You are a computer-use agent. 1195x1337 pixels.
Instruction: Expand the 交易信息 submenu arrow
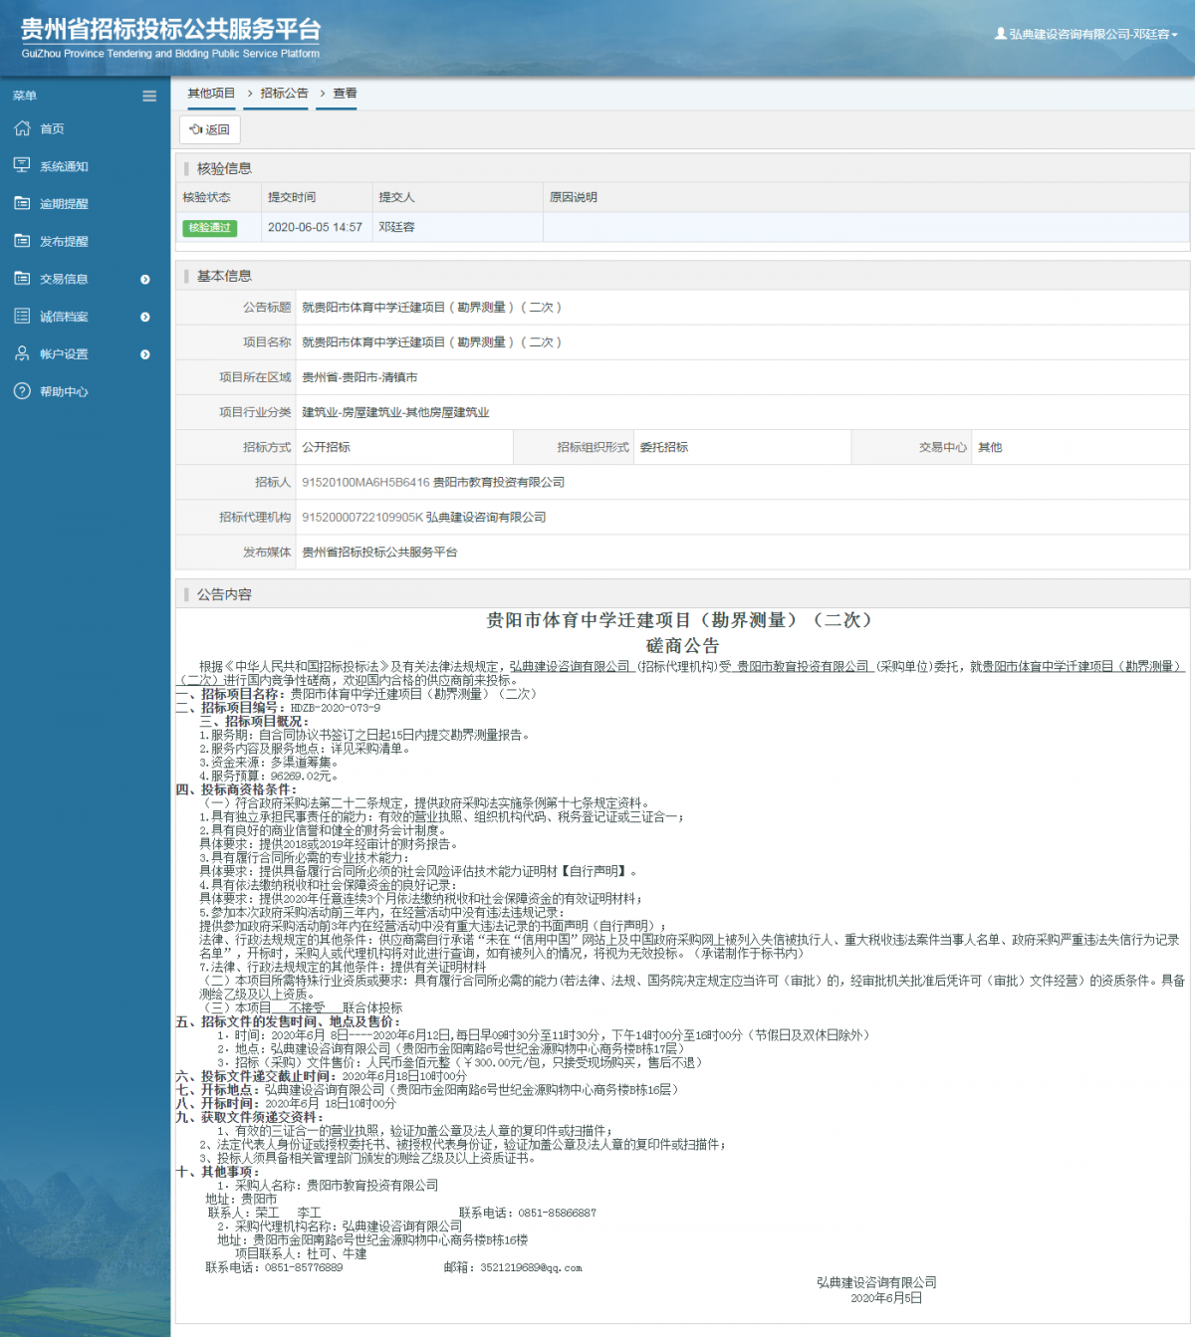[145, 280]
